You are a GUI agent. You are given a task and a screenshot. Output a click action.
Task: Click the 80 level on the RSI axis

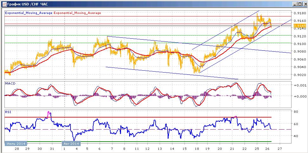click(296, 112)
